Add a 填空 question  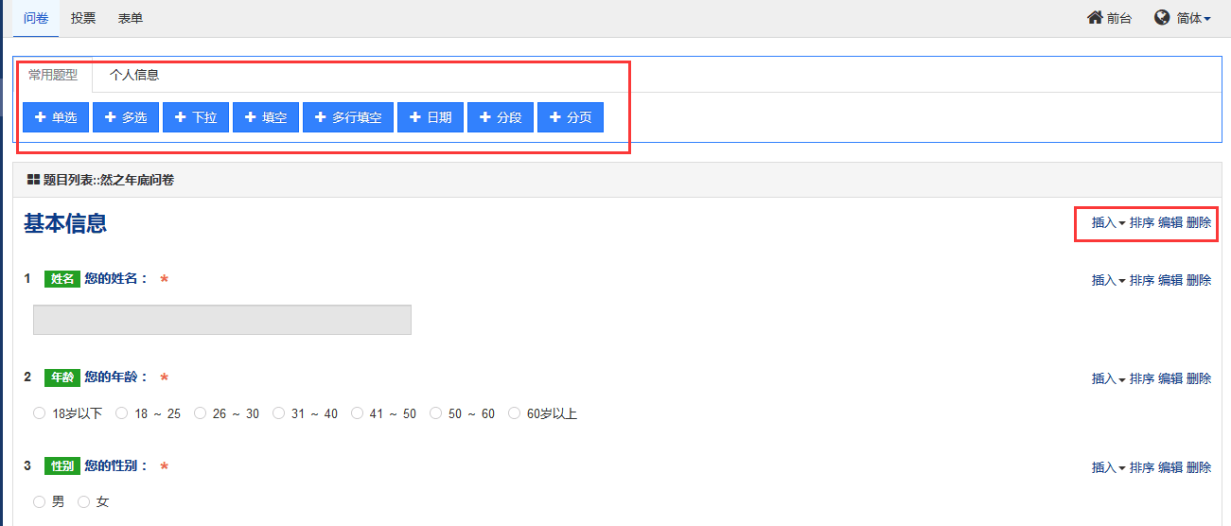266,117
